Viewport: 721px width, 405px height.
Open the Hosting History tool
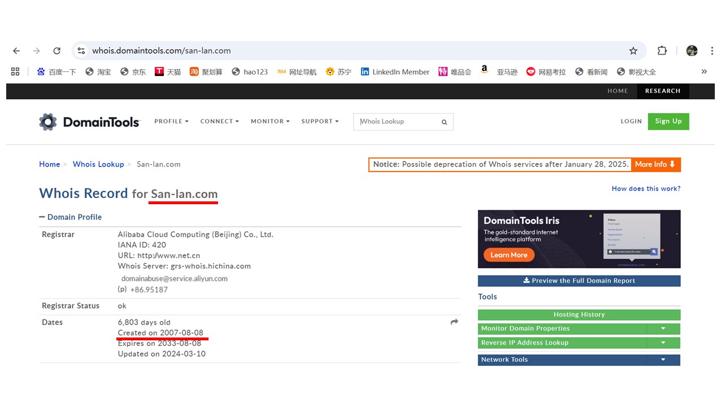click(x=579, y=314)
